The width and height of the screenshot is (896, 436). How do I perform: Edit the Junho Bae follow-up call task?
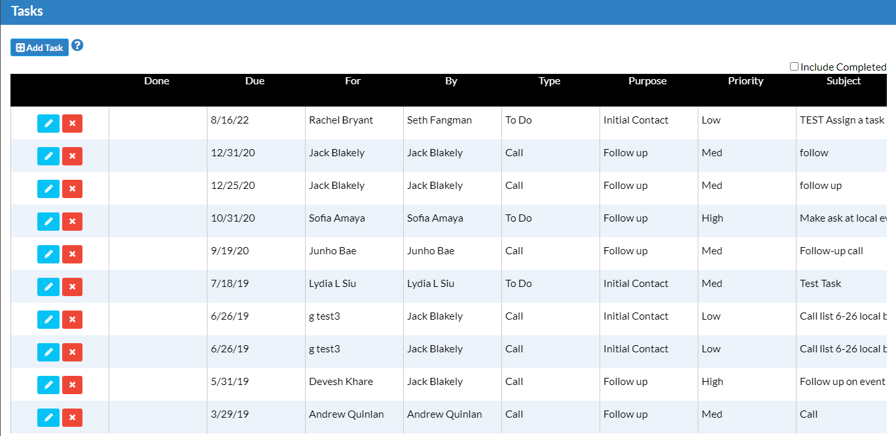(x=48, y=254)
